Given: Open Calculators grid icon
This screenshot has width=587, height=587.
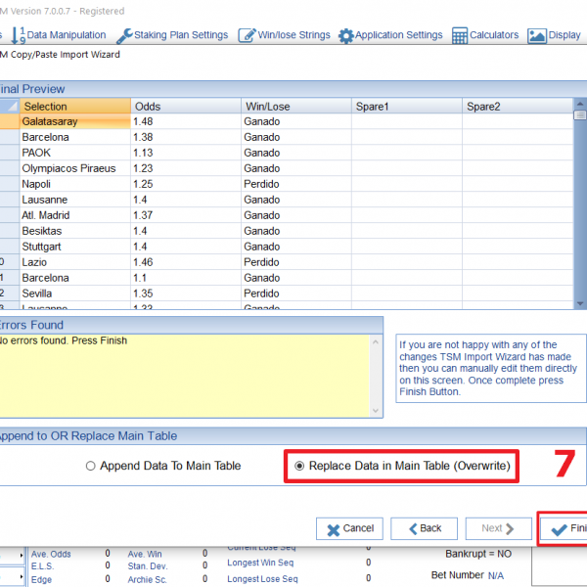Looking at the screenshot, I should click(460, 36).
